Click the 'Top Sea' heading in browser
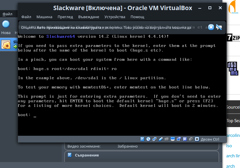The image size is (240, 168). pyautogui.click(x=233, y=121)
